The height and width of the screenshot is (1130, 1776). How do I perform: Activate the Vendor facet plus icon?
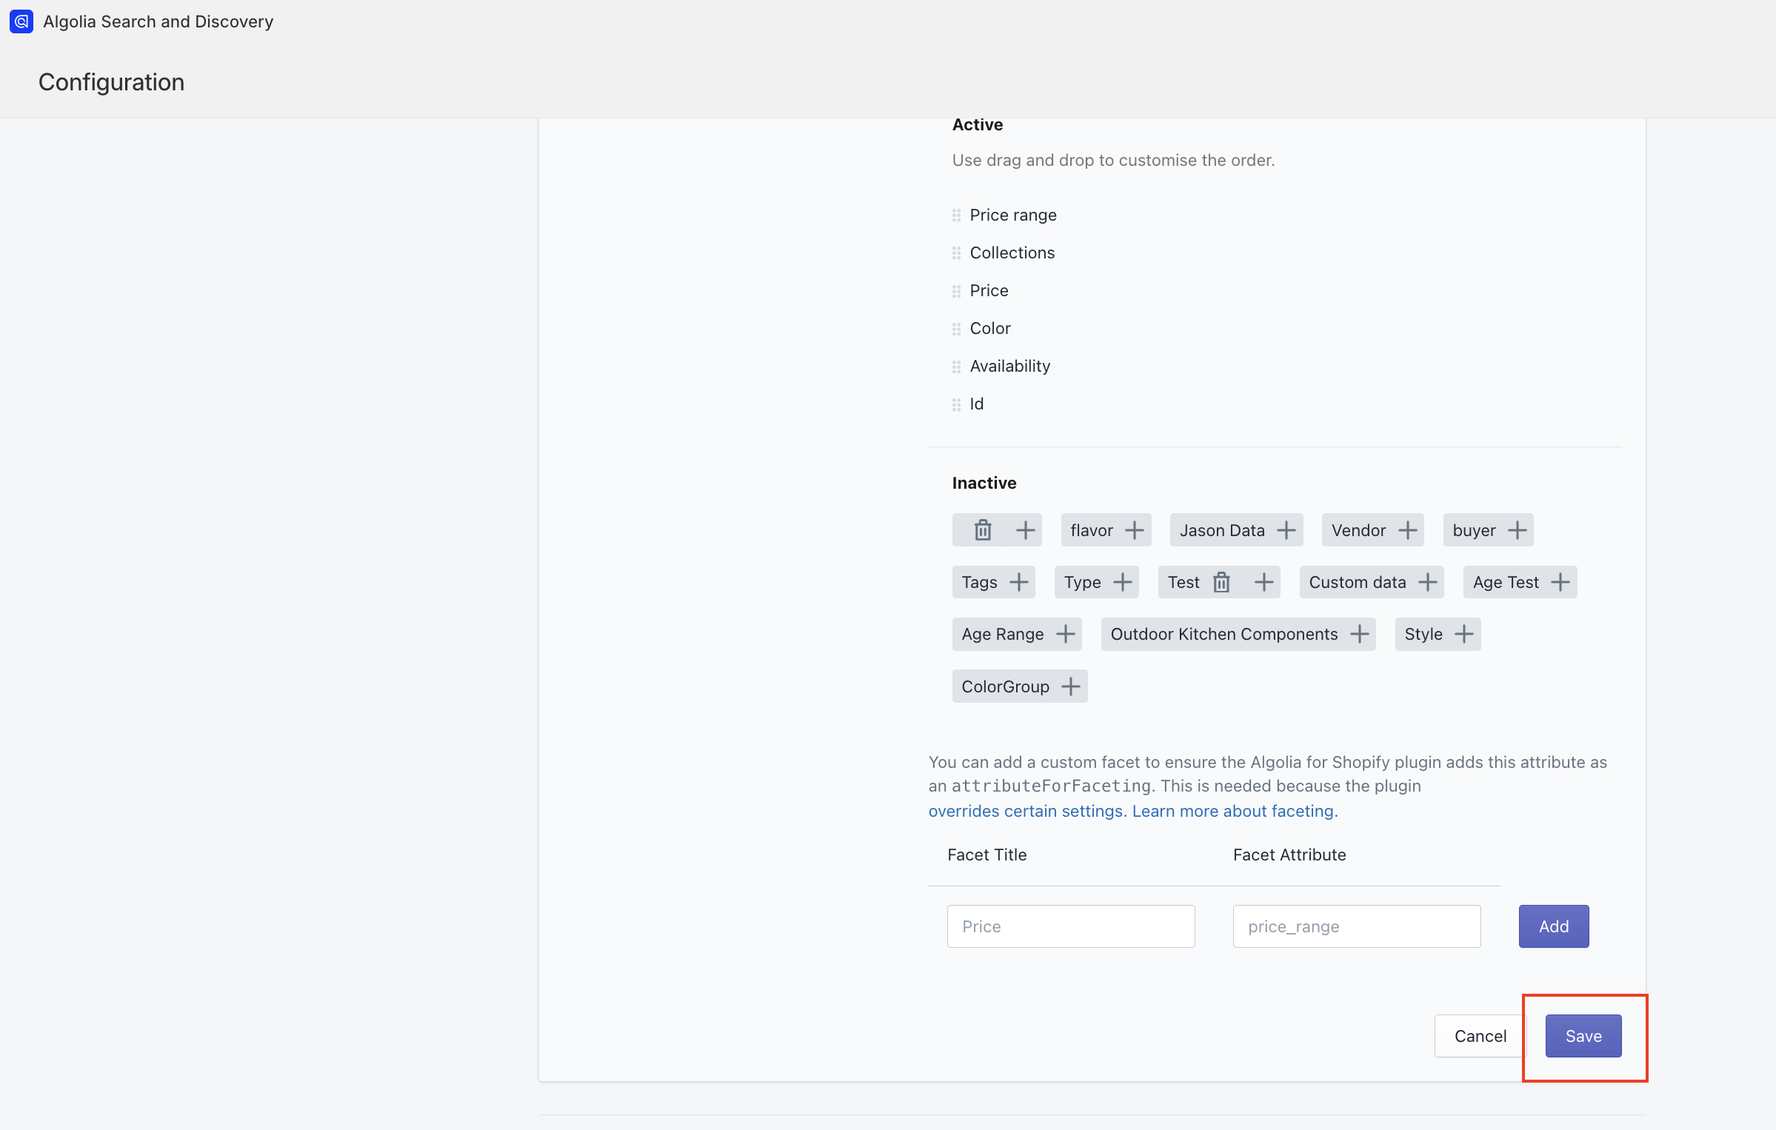pyautogui.click(x=1408, y=530)
